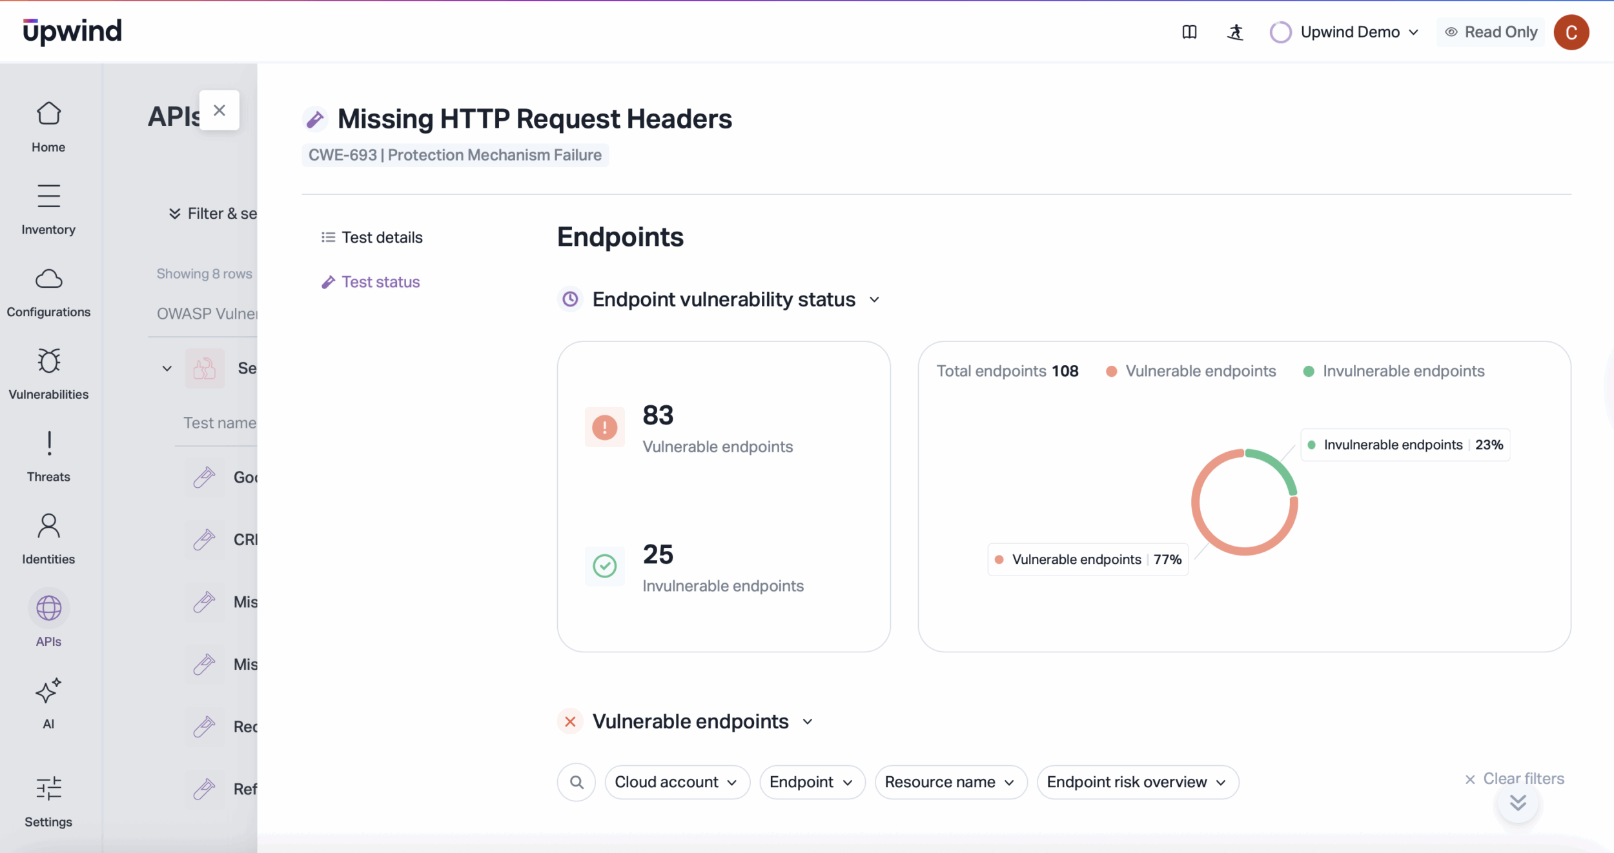1614x853 pixels.
Task: Open the Home sidebar icon
Action: point(48,115)
